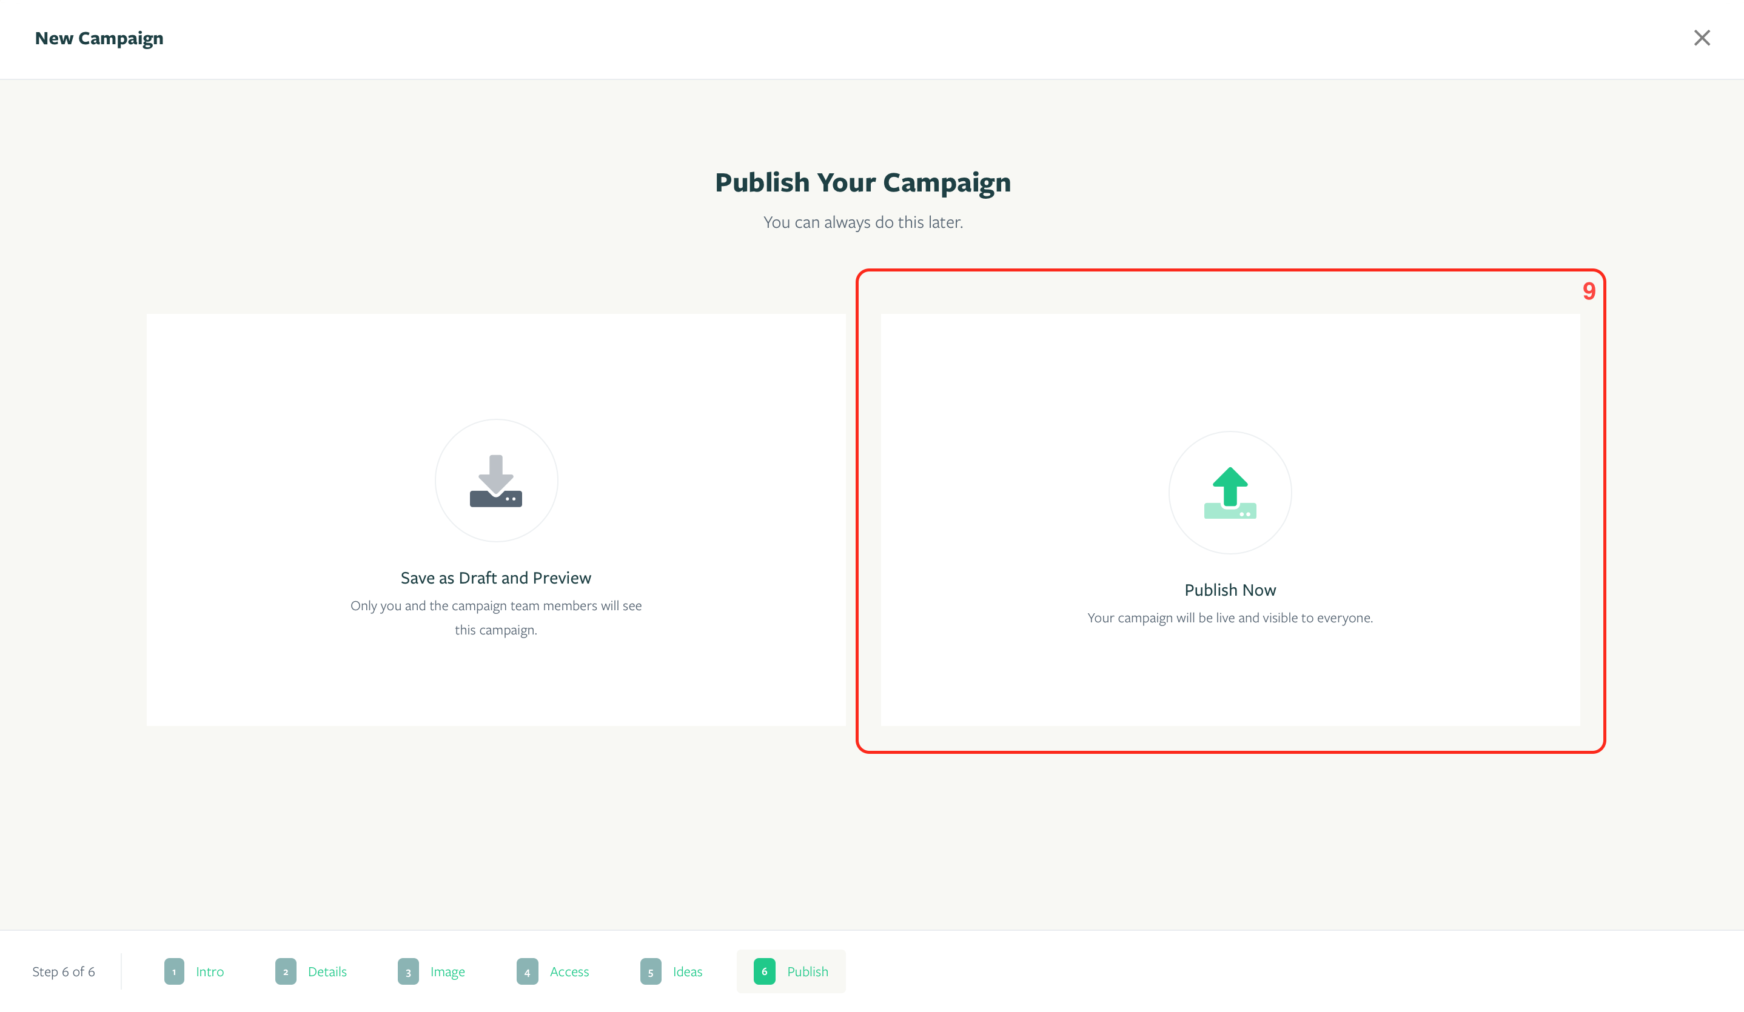The height and width of the screenshot is (1012, 1744).
Task: Click the step 4 number badge
Action: click(528, 971)
